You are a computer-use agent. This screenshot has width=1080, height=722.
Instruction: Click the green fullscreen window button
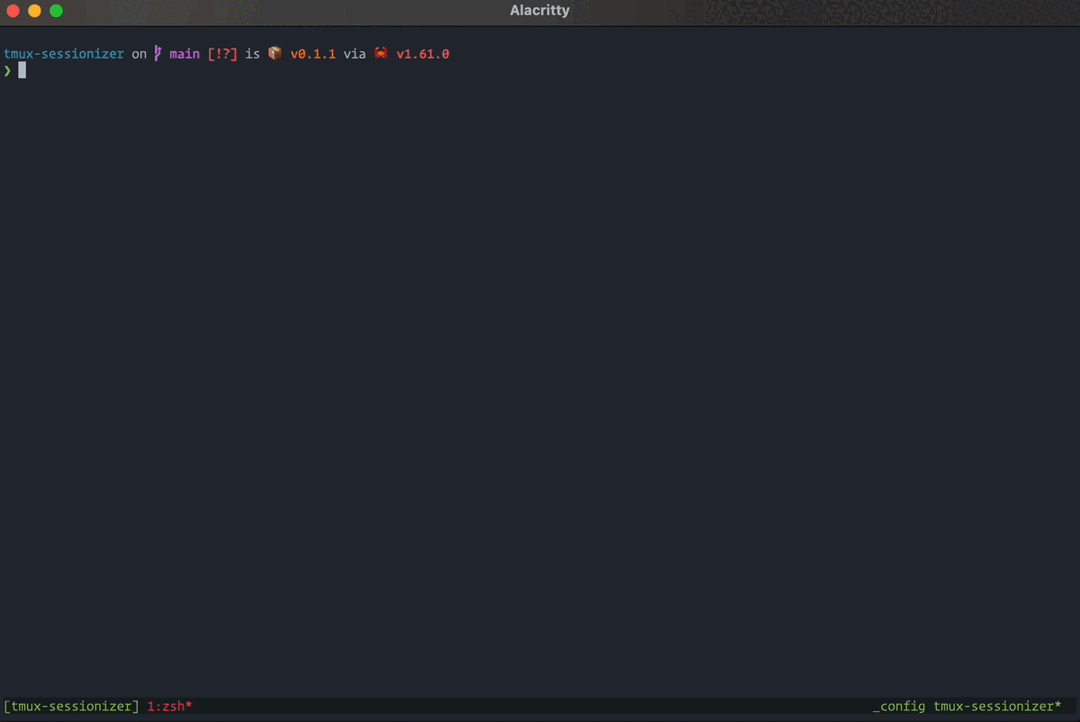click(x=56, y=11)
